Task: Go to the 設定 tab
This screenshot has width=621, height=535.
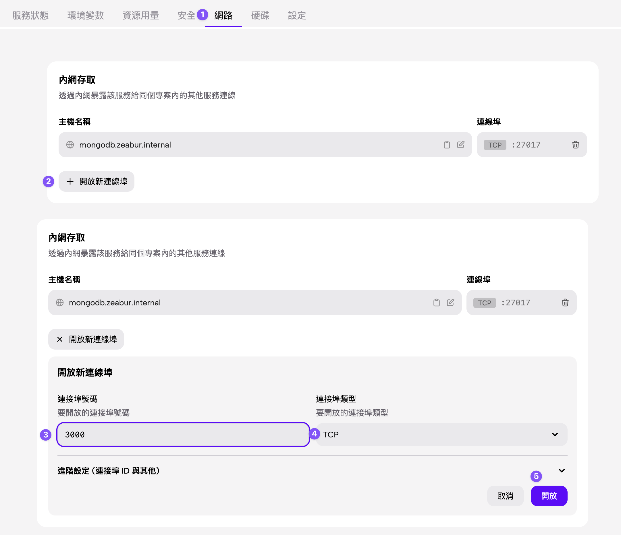Action: pyautogui.click(x=297, y=15)
